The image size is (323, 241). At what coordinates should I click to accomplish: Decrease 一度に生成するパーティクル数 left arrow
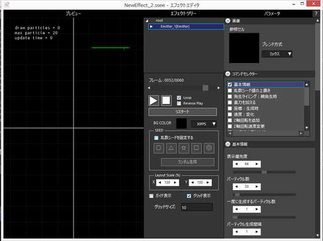pyautogui.click(x=236, y=209)
